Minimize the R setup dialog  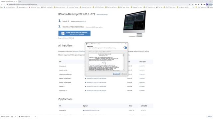coord(118,44)
